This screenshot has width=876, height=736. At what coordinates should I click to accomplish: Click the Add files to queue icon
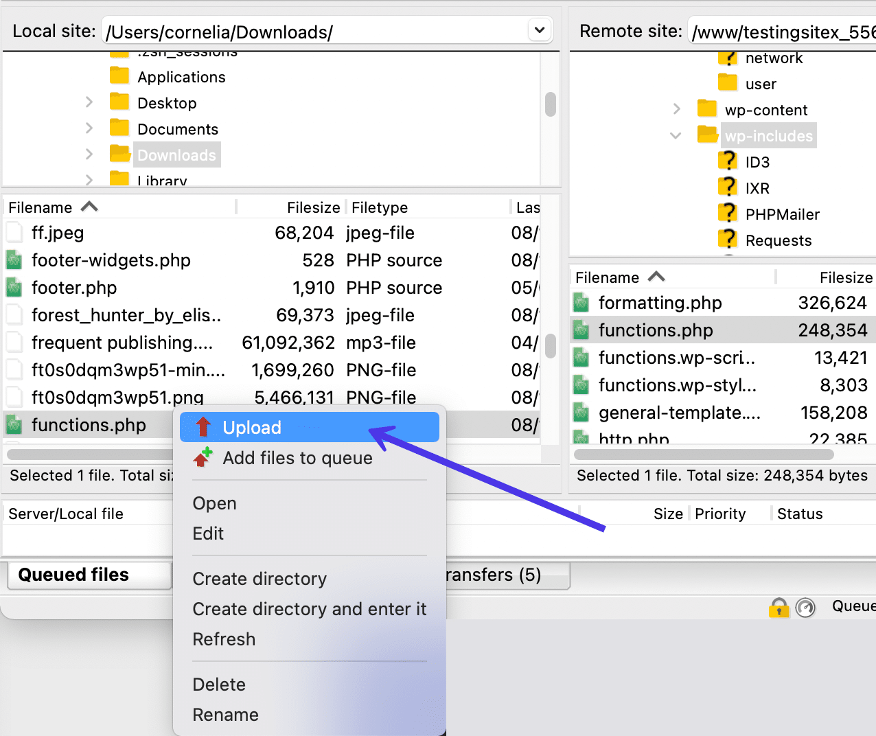pos(203,458)
